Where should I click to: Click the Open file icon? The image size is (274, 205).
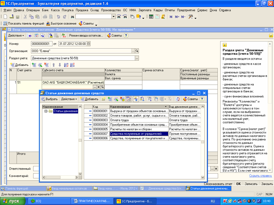(x=12, y=17)
